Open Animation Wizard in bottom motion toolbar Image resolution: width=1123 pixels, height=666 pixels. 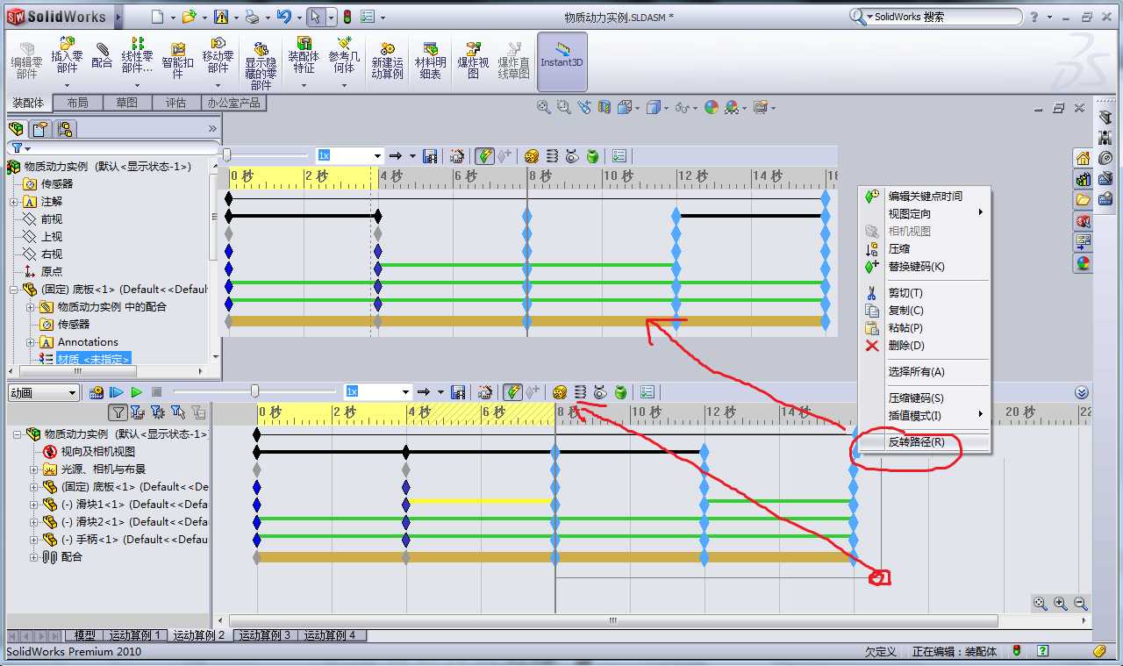pos(484,392)
